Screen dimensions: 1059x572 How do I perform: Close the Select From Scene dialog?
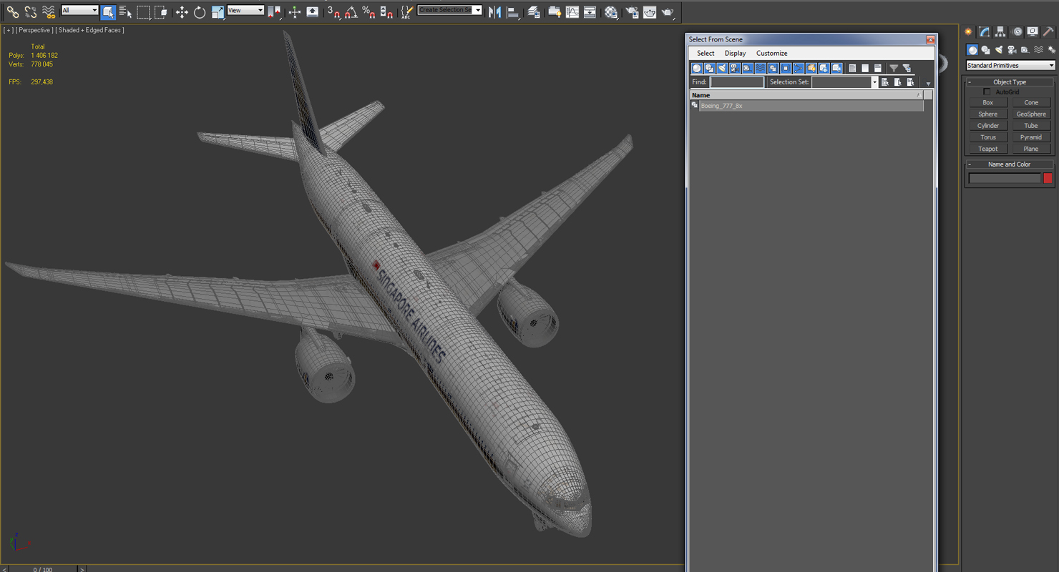[x=930, y=39]
